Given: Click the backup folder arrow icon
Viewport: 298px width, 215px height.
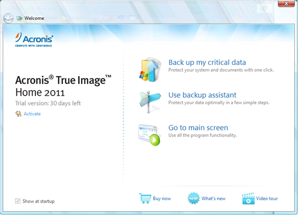Looking at the screenshot, I should click(150, 70).
